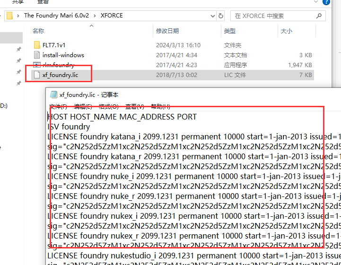Click the ISV foundry line in Notepad

[x=69, y=127]
